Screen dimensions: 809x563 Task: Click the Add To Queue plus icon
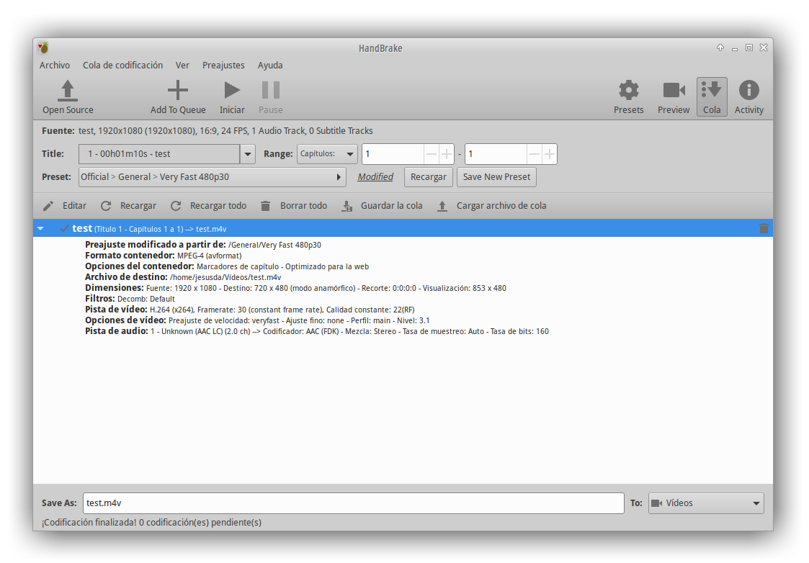[177, 91]
